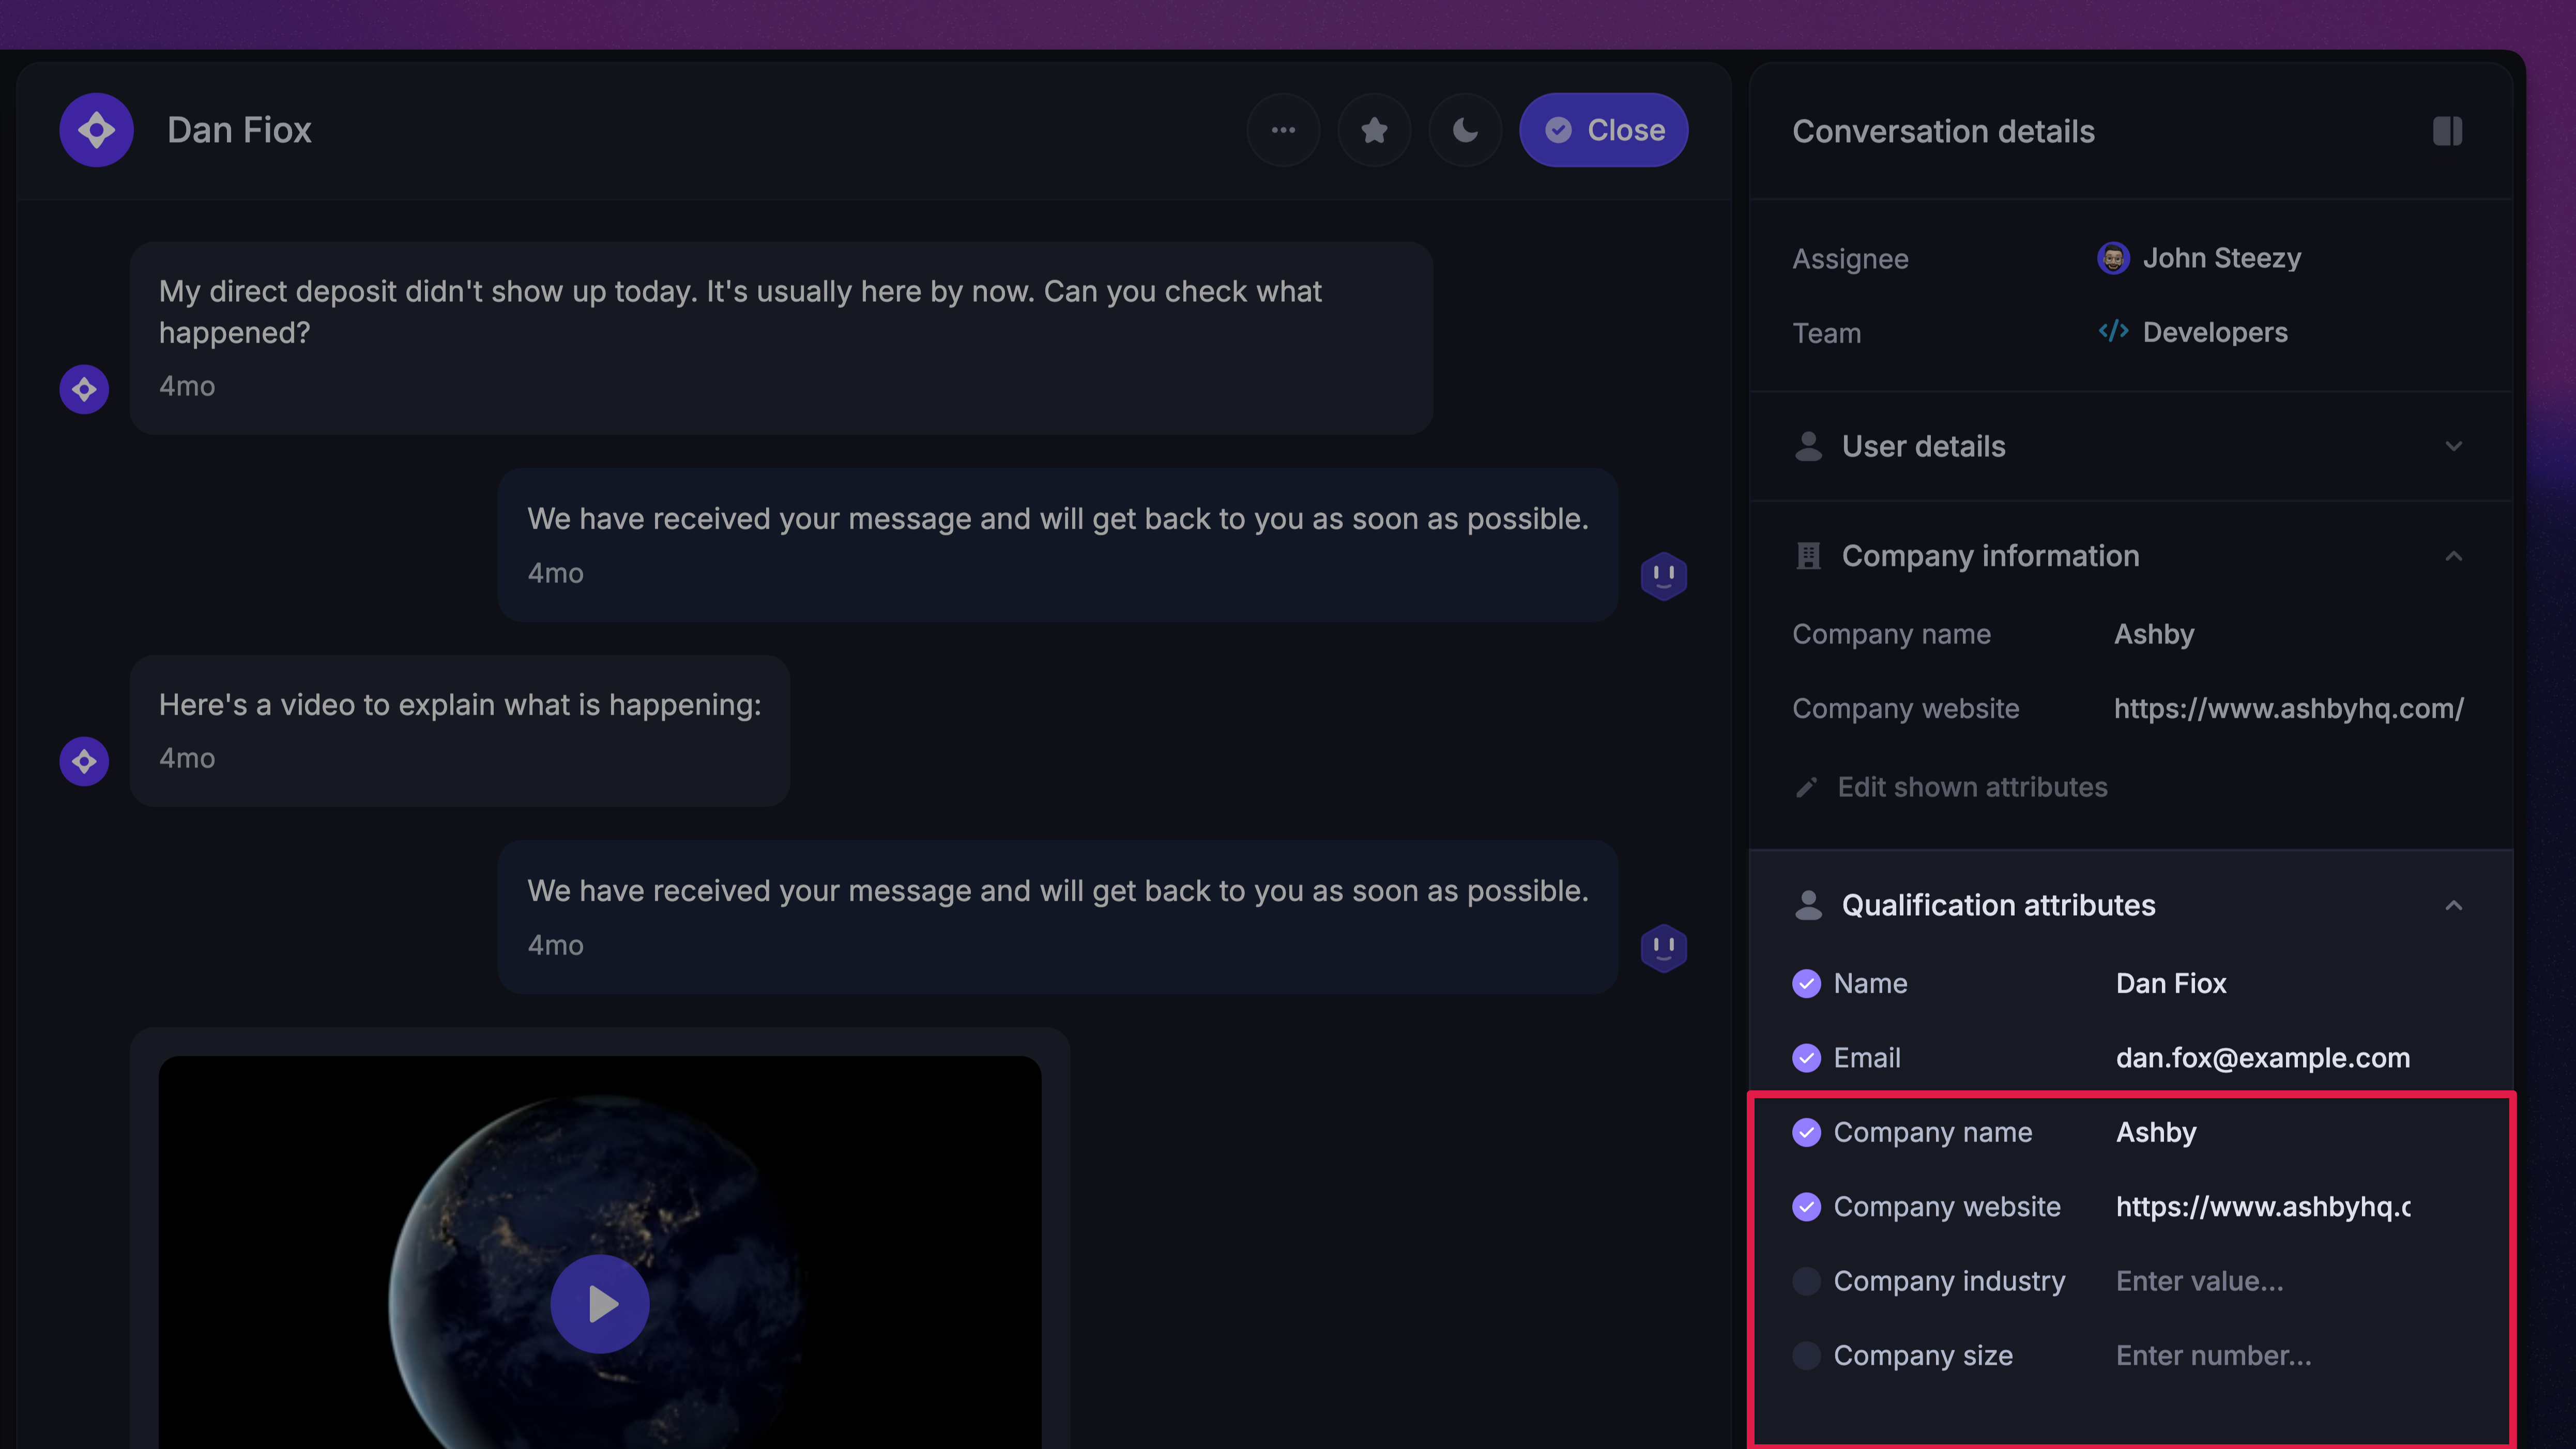Hide details panel with sidebar toggle icon
The height and width of the screenshot is (1449, 2576).
(x=2447, y=131)
